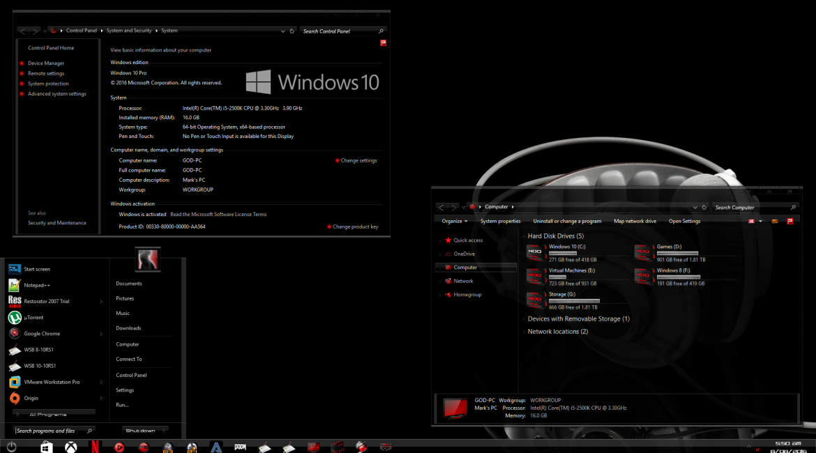Go back in the System window
816x453 pixels.
(22, 31)
